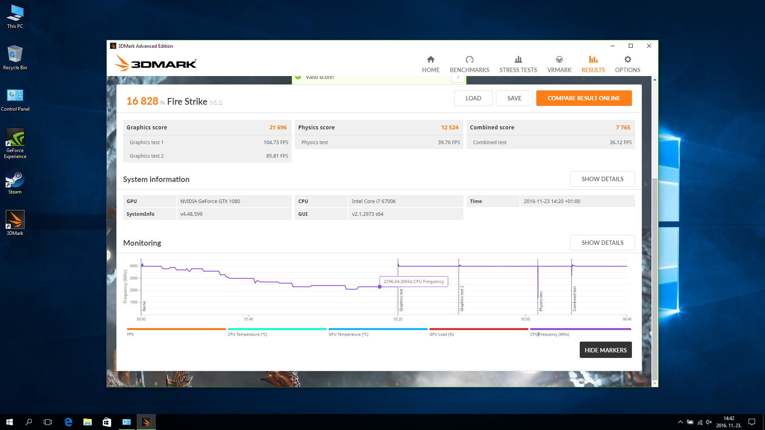Click the Physics score value 12 524
Screen dimensions: 765x430
(x=449, y=127)
